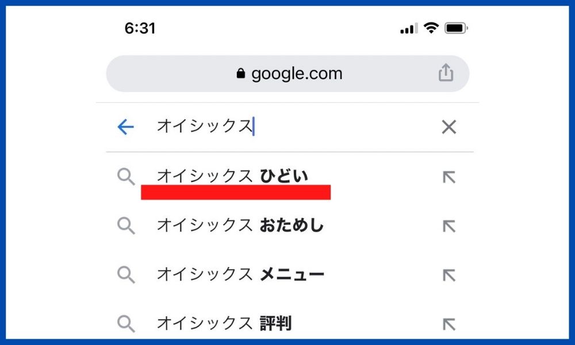The height and width of the screenshot is (345, 575).
Task: Tap the blue back arrow
Action: tap(126, 127)
